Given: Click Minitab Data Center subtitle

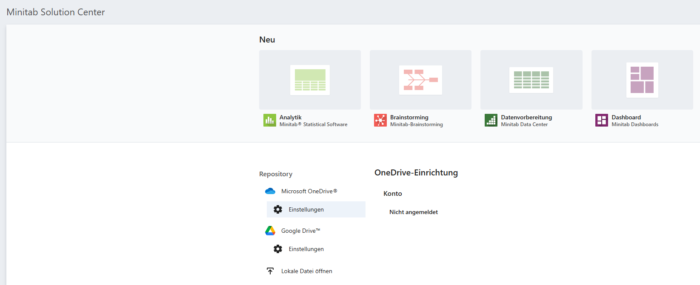Looking at the screenshot, I should coord(524,124).
